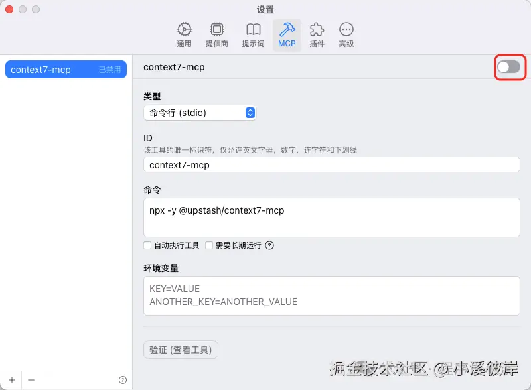Image resolution: width=531 pixels, height=390 pixels.
Task: Click the ? icon beside 需要长期运行
Action: coord(267,246)
